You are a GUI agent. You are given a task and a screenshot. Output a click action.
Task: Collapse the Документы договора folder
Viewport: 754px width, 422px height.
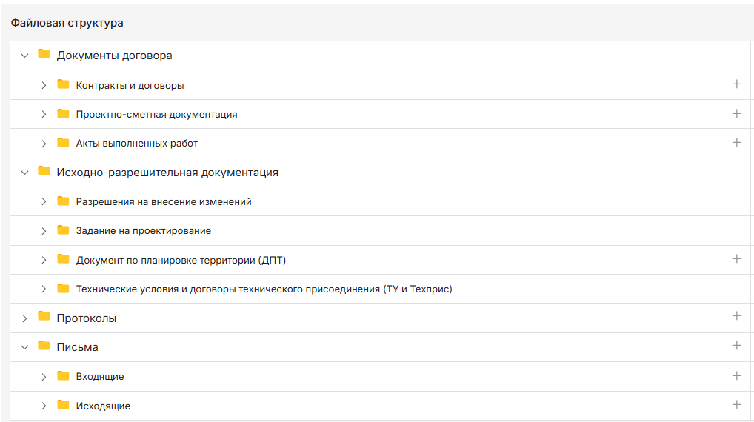point(24,56)
